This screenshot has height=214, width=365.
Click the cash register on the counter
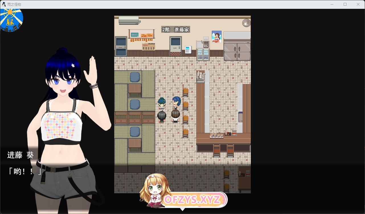click(201, 76)
